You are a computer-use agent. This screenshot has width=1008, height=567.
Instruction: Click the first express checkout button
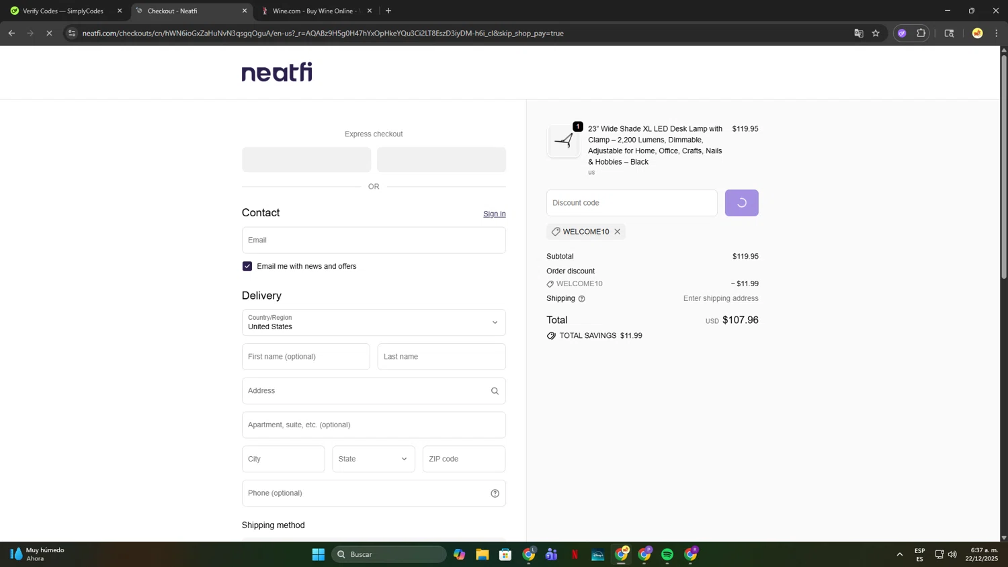point(306,160)
